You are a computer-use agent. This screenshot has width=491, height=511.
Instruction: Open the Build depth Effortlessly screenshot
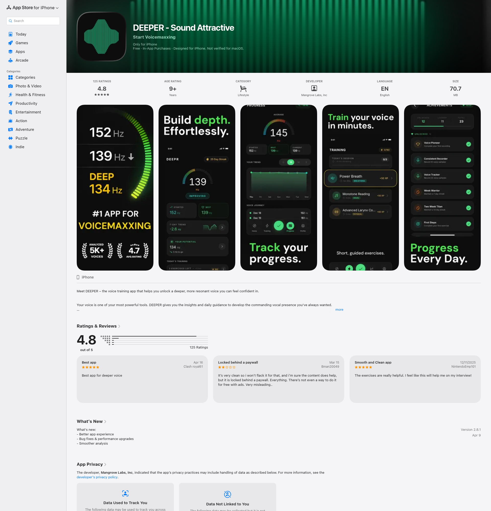[197, 188]
